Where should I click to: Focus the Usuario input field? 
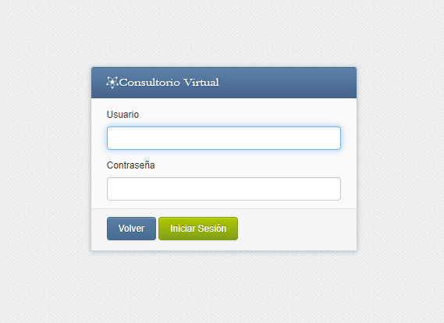[x=224, y=138]
